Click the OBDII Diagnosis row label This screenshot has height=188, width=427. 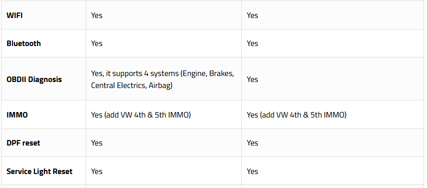pos(34,79)
